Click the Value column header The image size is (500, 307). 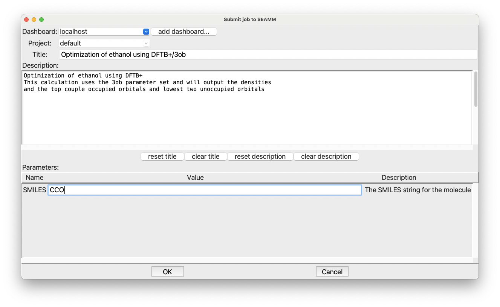point(195,178)
